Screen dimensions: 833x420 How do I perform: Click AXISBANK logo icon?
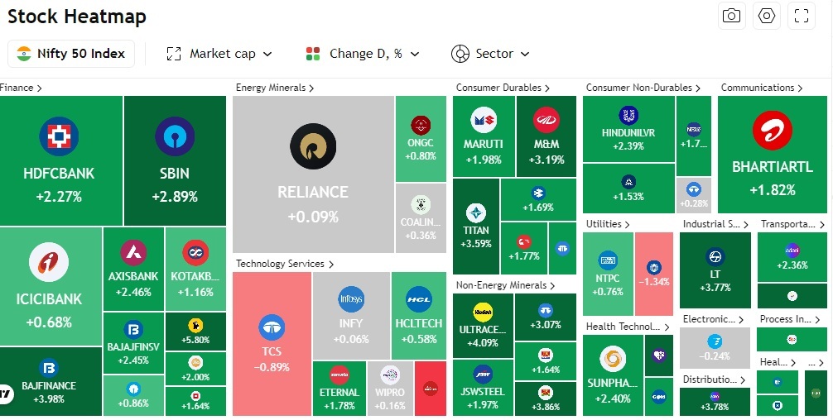[x=133, y=253]
